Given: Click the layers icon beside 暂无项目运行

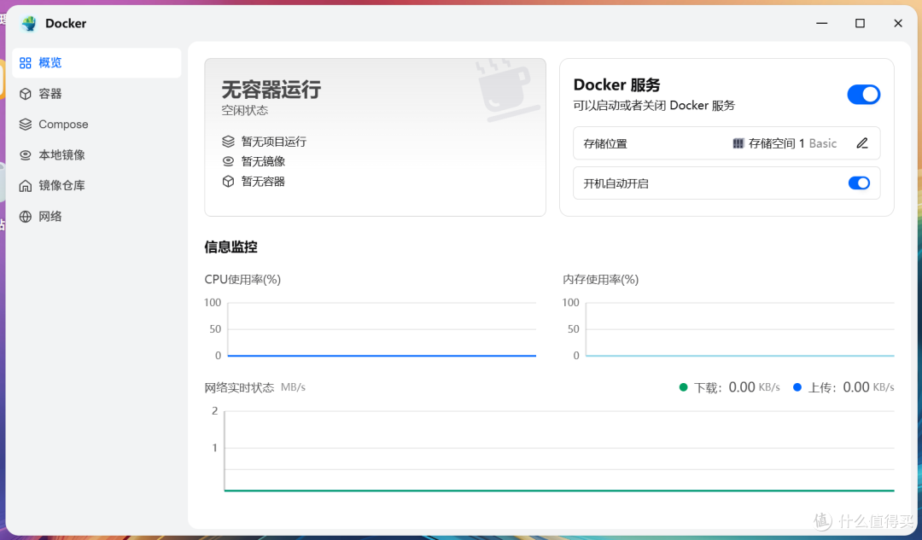Looking at the screenshot, I should [228, 142].
